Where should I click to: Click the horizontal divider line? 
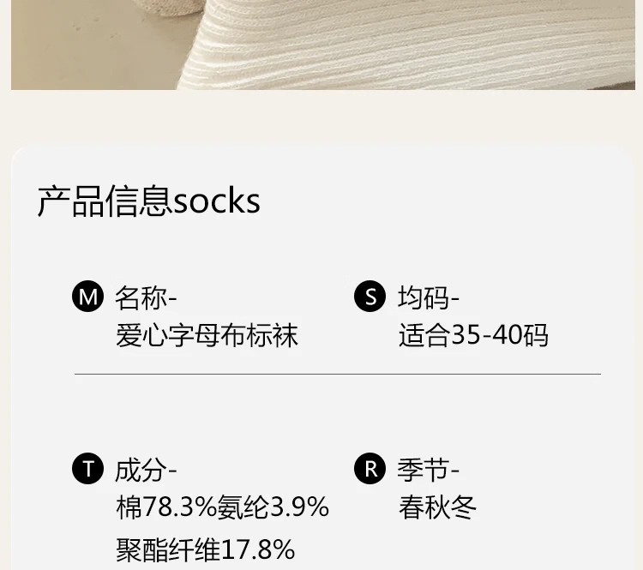tap(337, 375)
